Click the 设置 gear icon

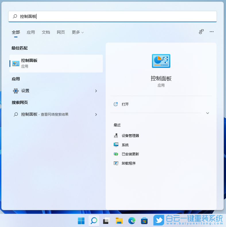coord(16,91)
